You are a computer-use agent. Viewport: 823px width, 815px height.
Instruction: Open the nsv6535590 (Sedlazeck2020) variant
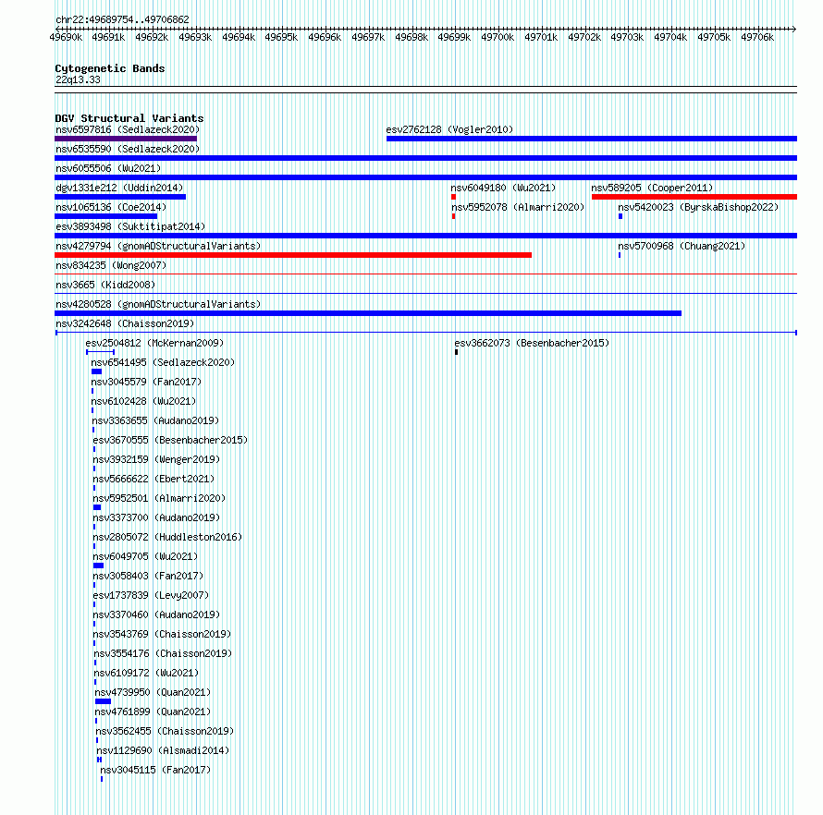(128, 149)
